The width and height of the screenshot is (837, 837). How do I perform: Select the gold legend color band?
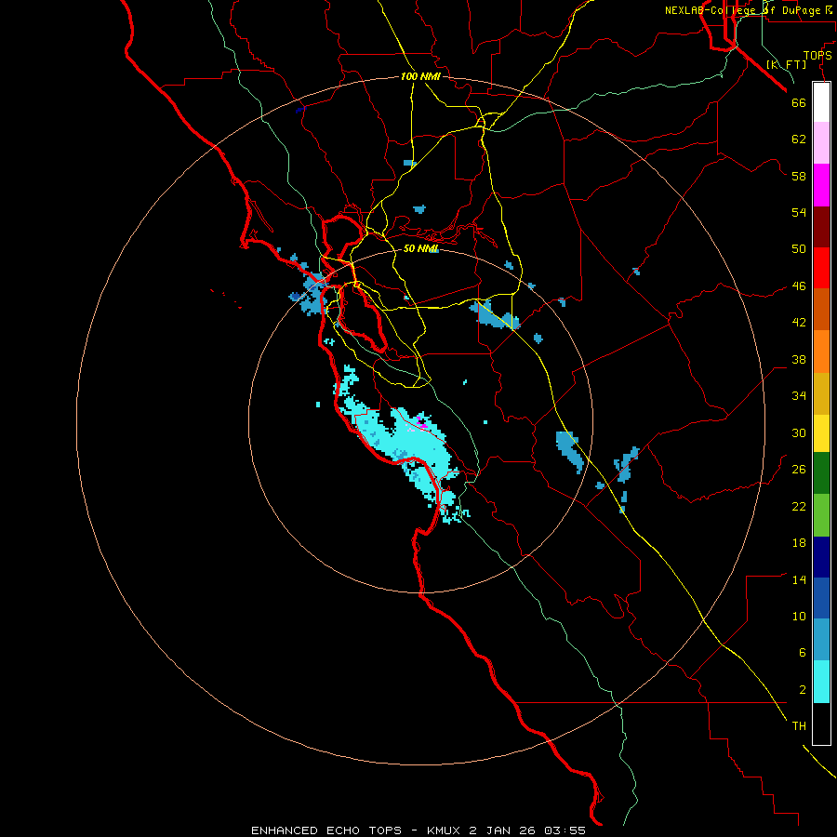pyautogui.click(x=821, y=393)
